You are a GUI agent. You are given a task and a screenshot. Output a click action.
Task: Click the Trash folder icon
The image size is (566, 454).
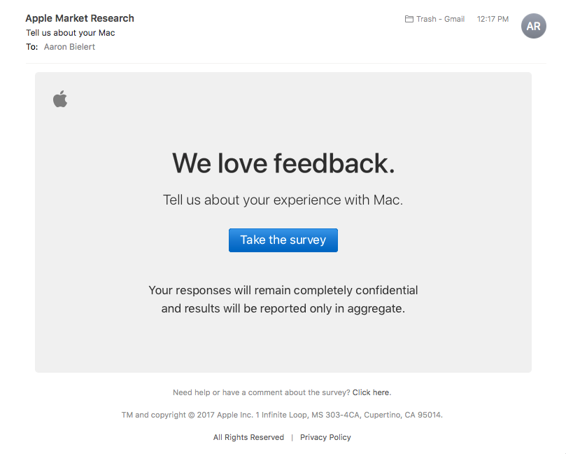pyautogui.click(x=409, y=19)
